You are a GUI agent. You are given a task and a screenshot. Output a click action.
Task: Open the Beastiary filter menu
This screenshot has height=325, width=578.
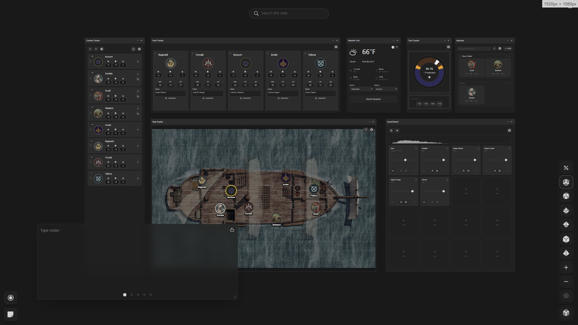(x=494, y=48)
